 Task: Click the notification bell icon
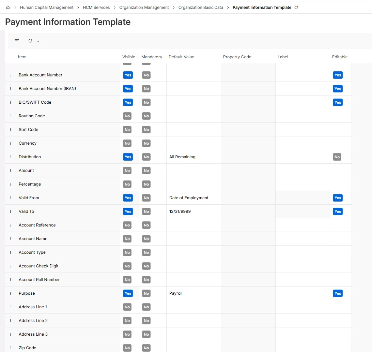30,41
